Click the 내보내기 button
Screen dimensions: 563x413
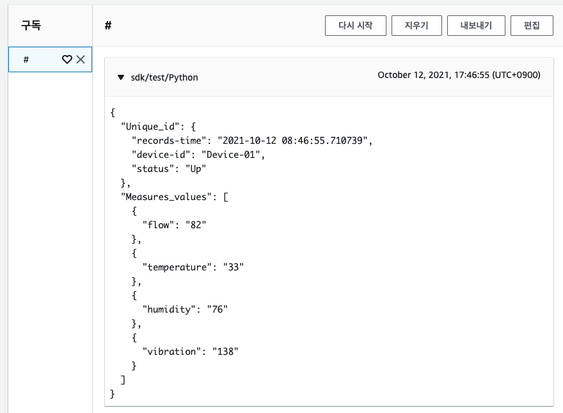[476, 26]
